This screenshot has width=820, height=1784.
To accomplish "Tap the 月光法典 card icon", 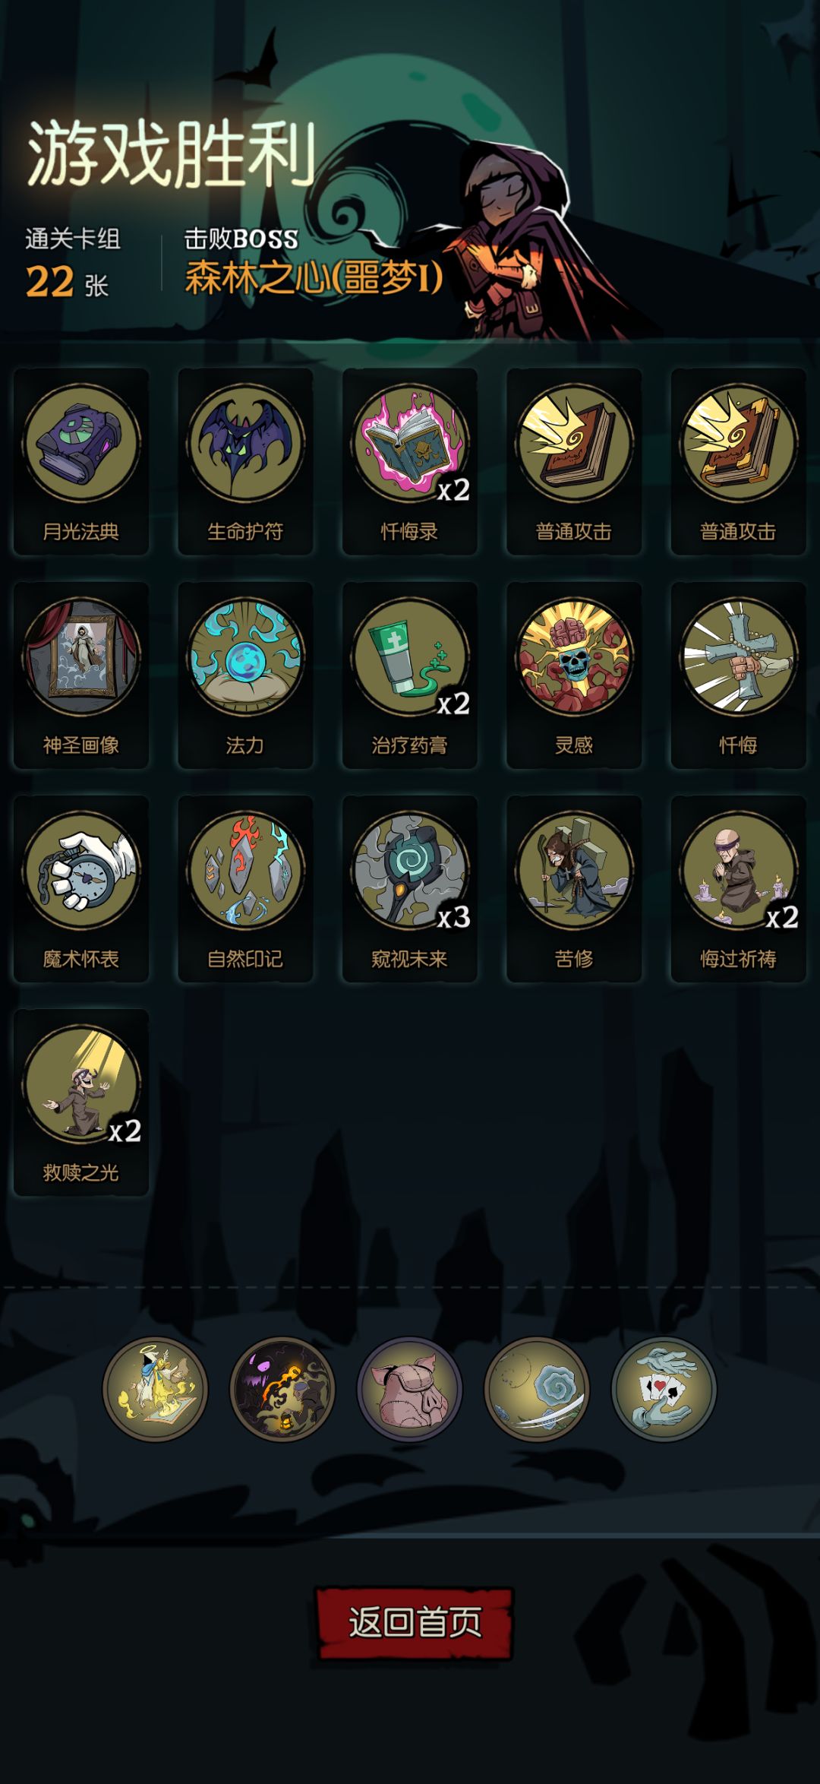I will [81, 461].
